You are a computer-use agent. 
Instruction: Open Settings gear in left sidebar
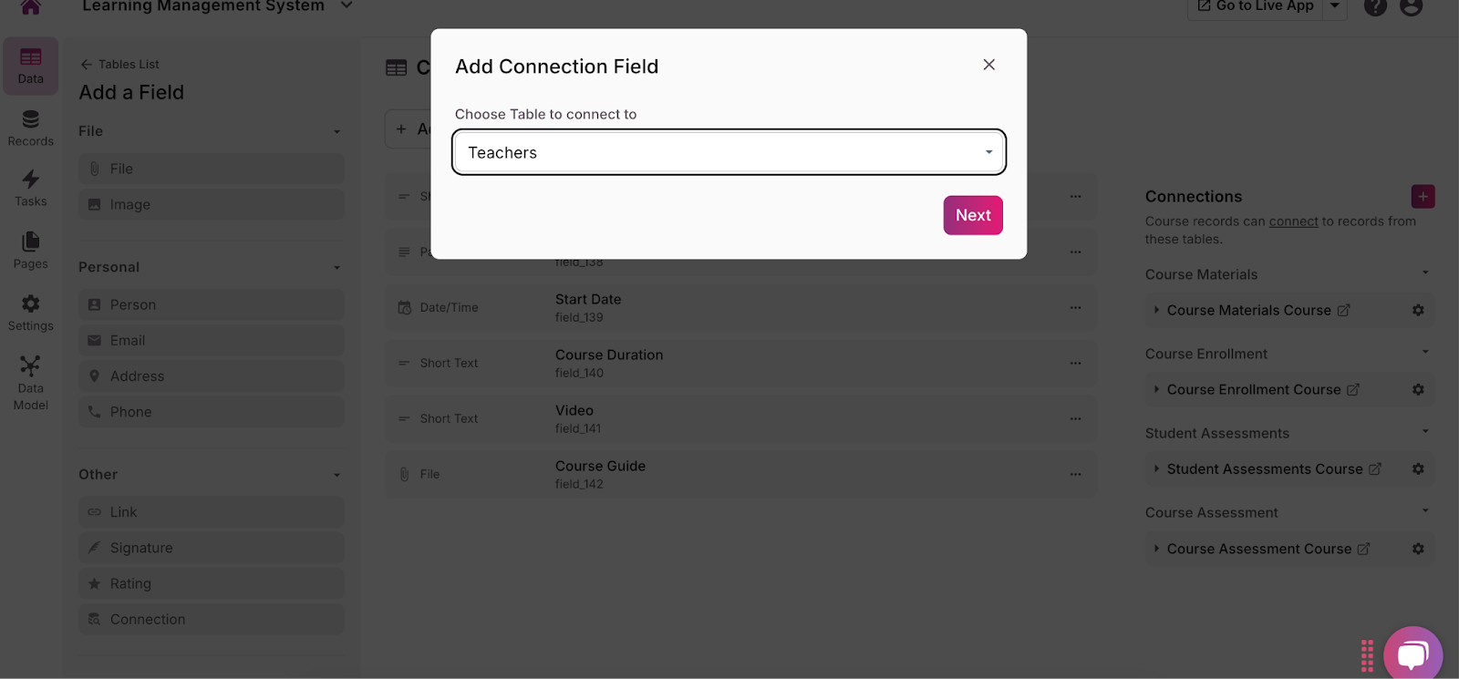[30, 313]
